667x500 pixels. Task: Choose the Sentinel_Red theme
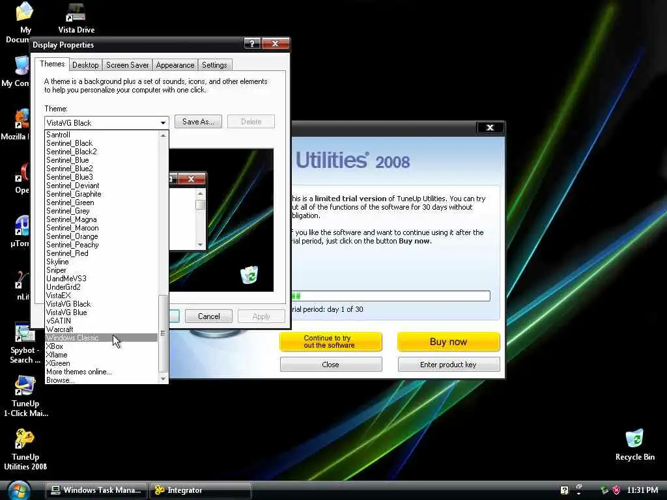[x=101, y=253]
